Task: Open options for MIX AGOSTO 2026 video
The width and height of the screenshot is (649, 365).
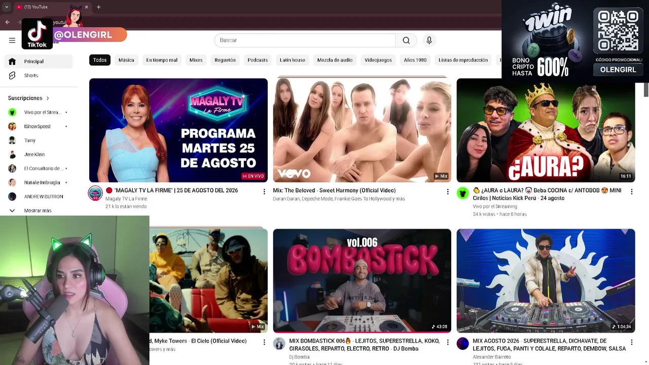Action: pos(631,342)
